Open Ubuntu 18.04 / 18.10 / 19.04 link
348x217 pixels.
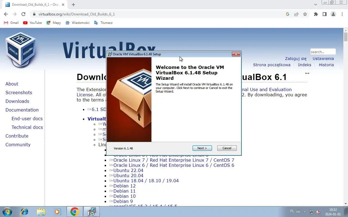(x=146, y=181)
